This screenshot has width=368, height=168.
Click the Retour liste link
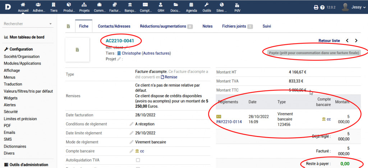[x=329, y=41]
